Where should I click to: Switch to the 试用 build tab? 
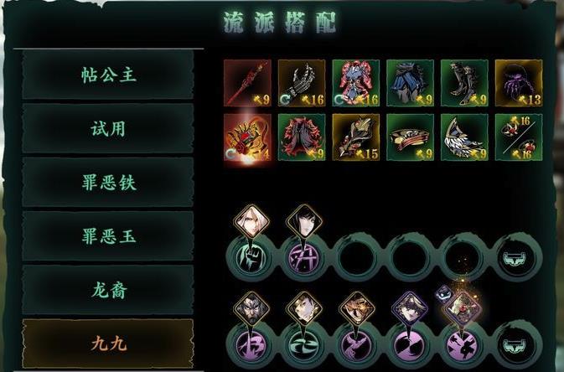pos(108,128)
